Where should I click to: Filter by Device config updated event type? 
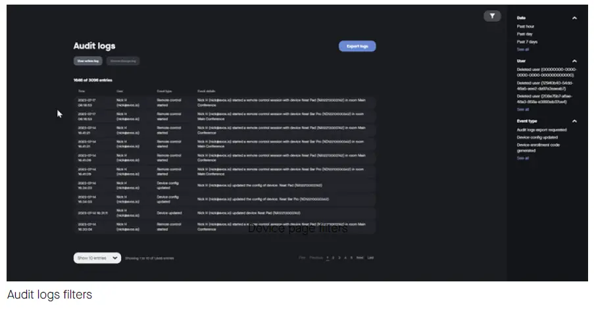tap(537, 137)
